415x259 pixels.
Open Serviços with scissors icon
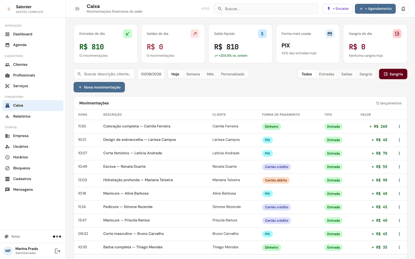(33, 86)
